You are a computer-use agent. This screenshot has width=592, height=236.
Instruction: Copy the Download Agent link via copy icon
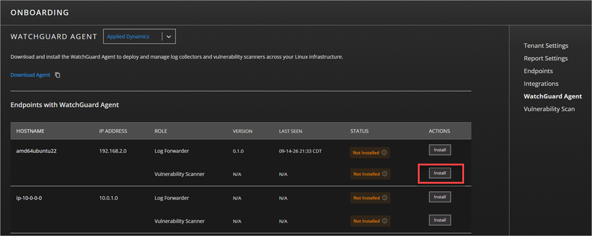pos(57,75)
